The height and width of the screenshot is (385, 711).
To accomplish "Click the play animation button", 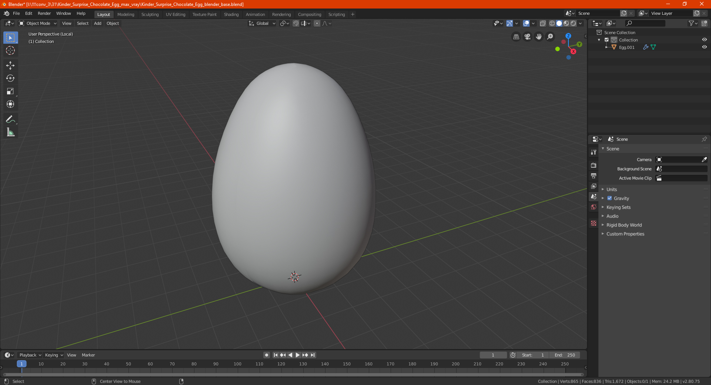I will 298,355.
